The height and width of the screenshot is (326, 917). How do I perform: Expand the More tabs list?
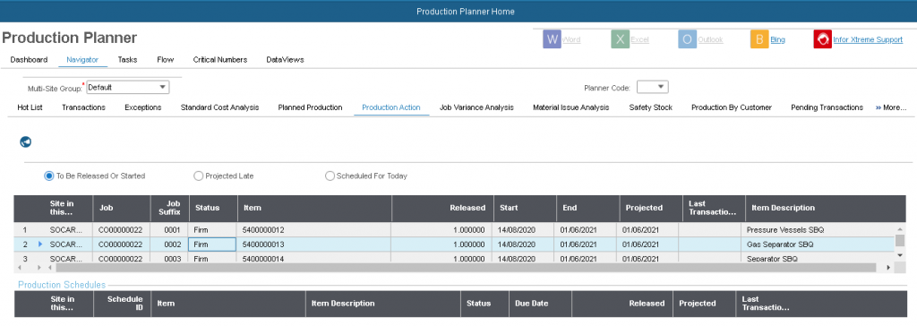click(891, 107)
